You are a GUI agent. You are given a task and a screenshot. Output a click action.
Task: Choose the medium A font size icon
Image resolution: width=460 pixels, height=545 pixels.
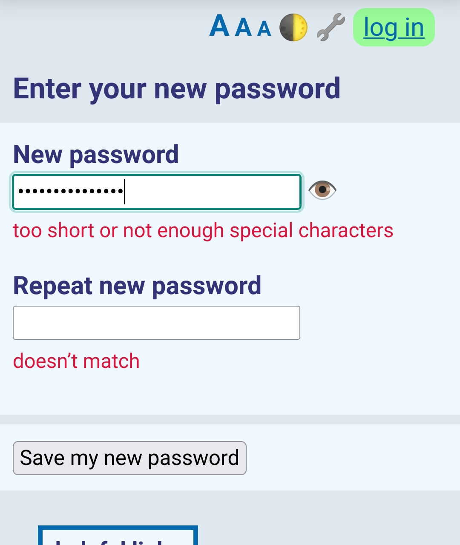(243, 28)
